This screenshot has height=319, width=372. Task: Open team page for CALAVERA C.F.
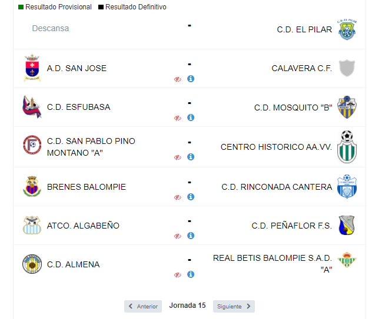301,68
